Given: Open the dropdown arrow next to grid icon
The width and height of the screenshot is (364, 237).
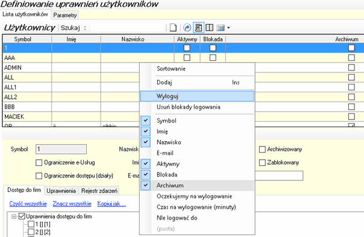Looking at the screenshot, I should pyautogui.click(x=228, y=28).
